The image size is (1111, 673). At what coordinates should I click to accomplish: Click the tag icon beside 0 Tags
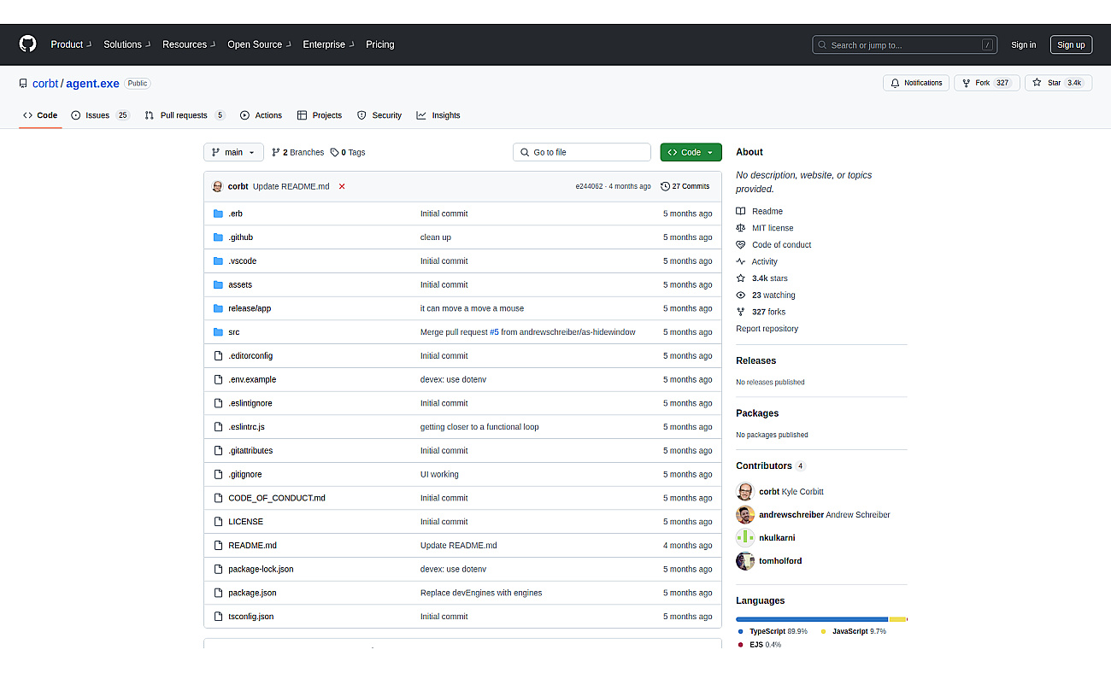334,152
